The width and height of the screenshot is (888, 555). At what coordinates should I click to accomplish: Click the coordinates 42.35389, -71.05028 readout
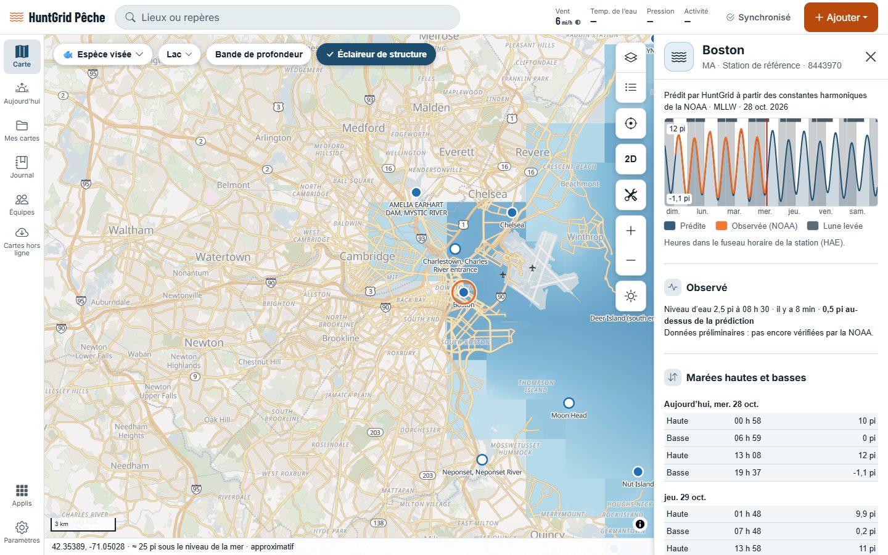click(x=88, y=547)
